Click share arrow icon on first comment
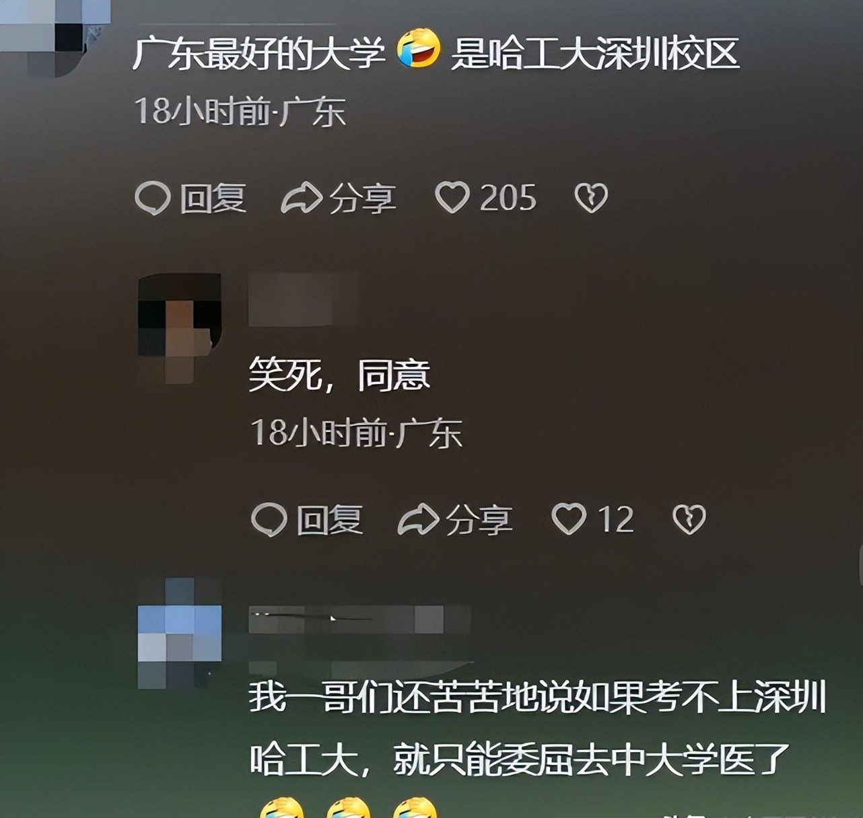Image resolution: width=863 pixels, height=818 pixels. 301,198
